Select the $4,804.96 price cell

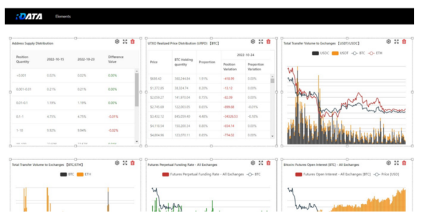pos(157,135)
